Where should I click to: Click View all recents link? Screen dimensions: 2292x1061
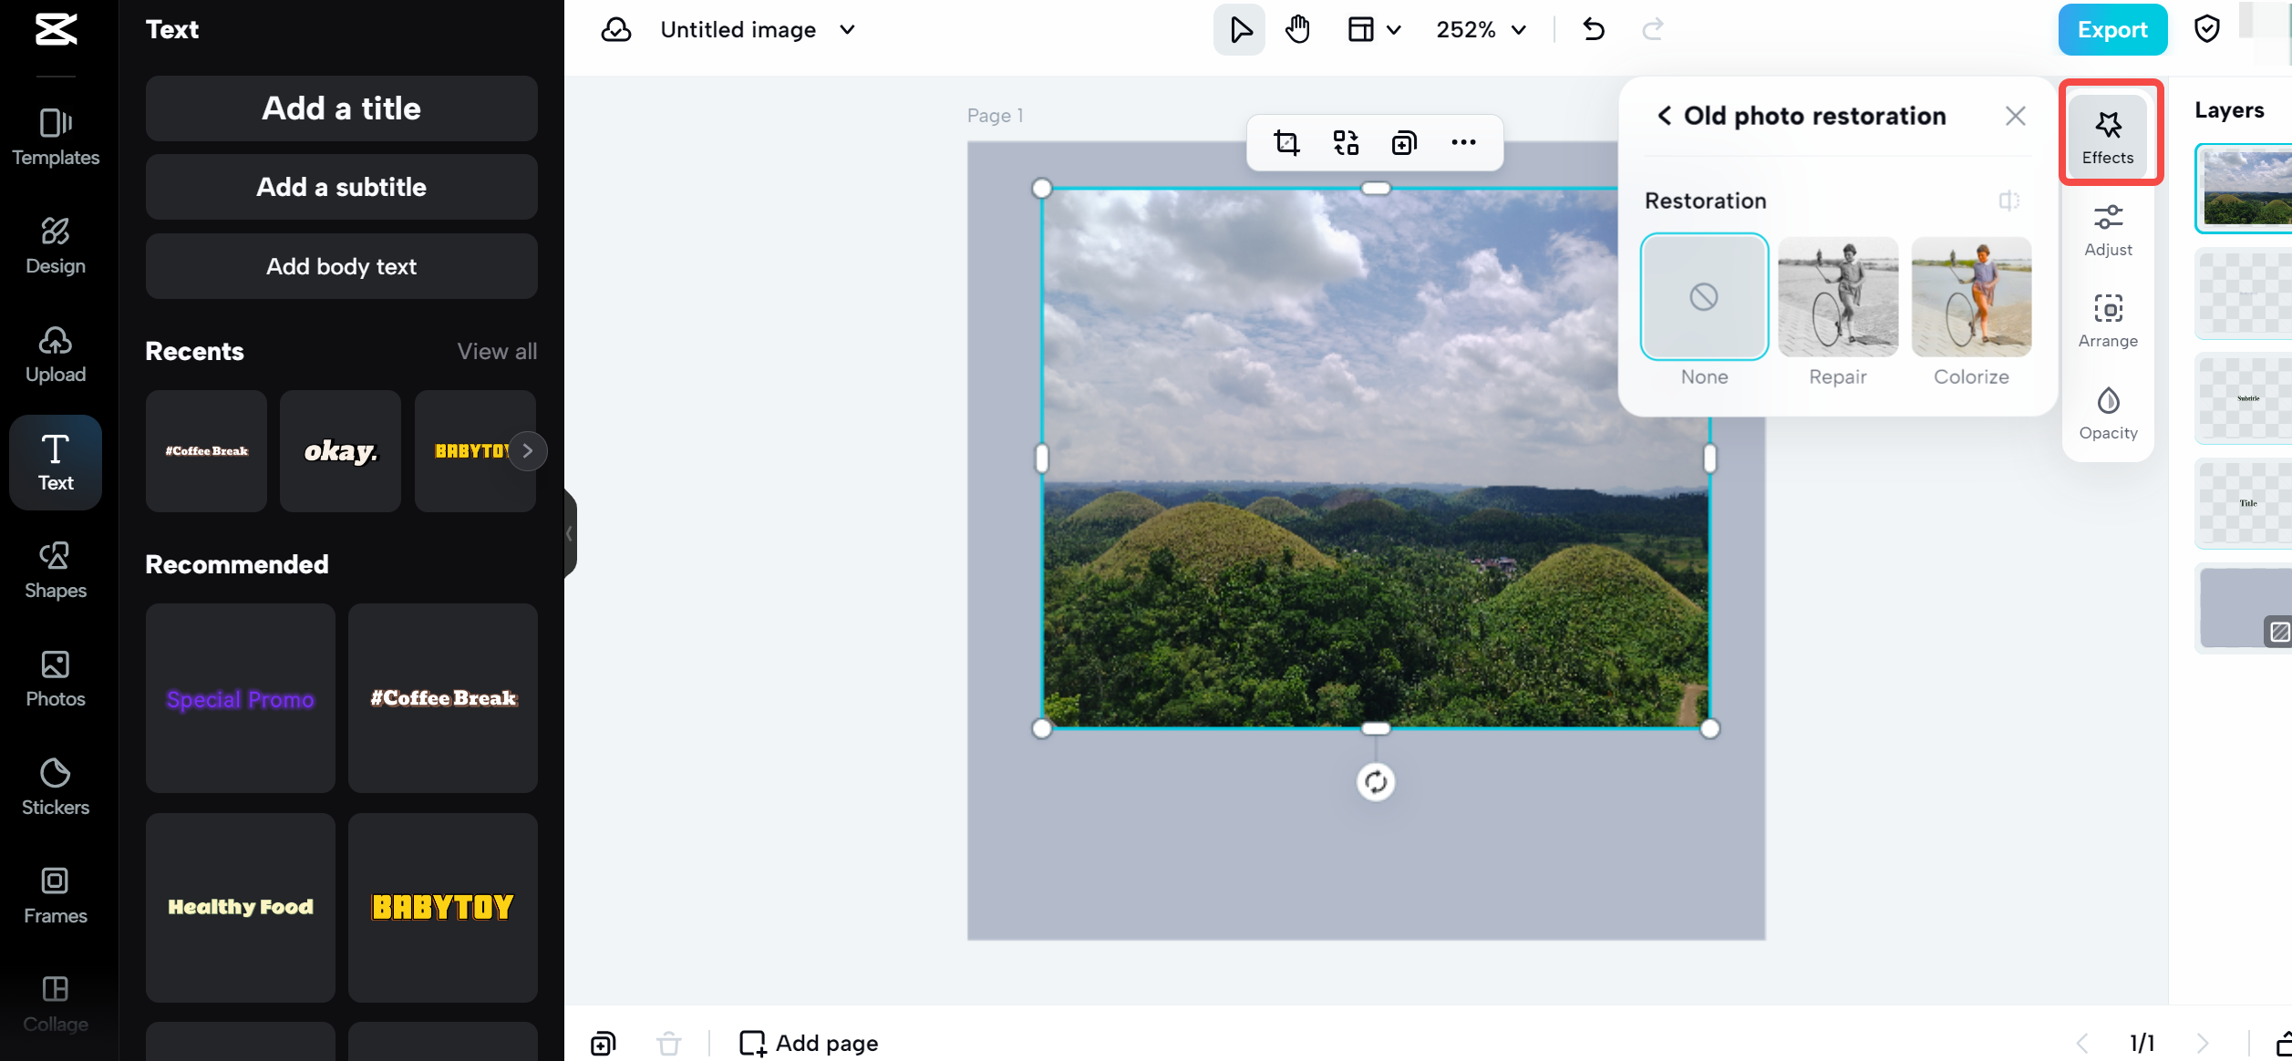(x=497, y=351)
